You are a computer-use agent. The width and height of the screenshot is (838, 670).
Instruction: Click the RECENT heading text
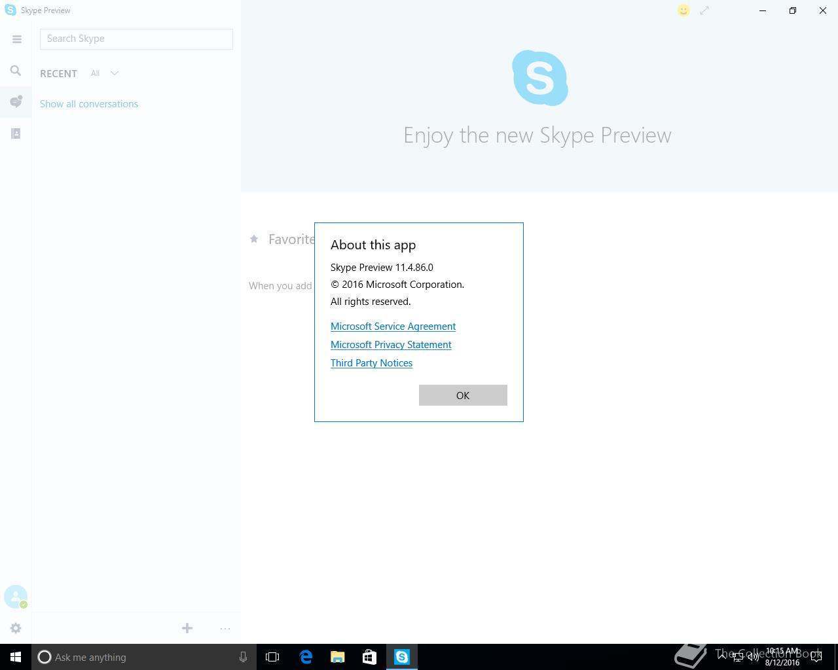click(x=58, y=73)
